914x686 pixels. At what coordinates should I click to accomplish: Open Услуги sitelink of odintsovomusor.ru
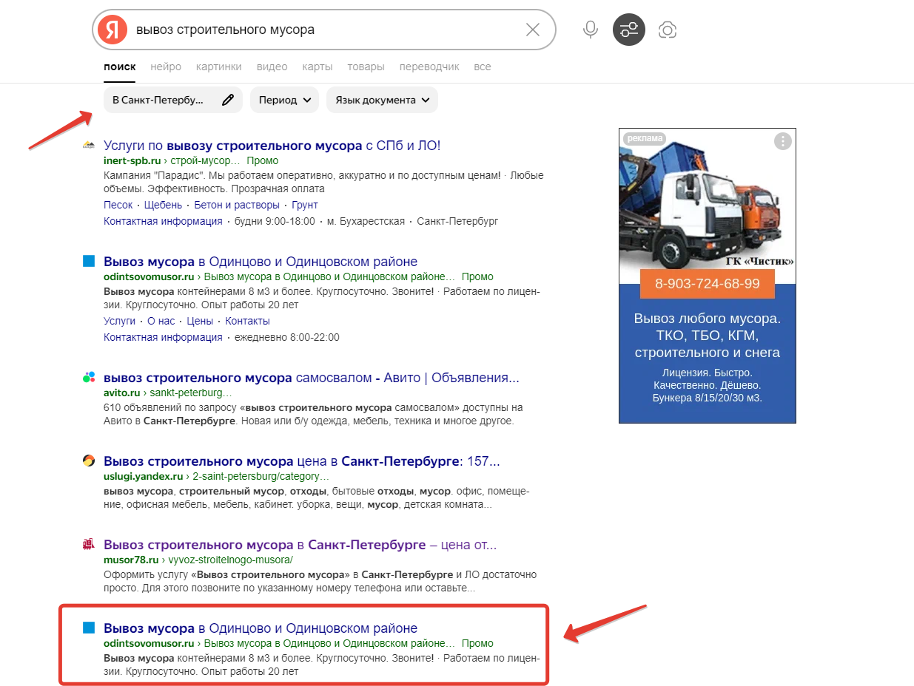coord(120,321)
